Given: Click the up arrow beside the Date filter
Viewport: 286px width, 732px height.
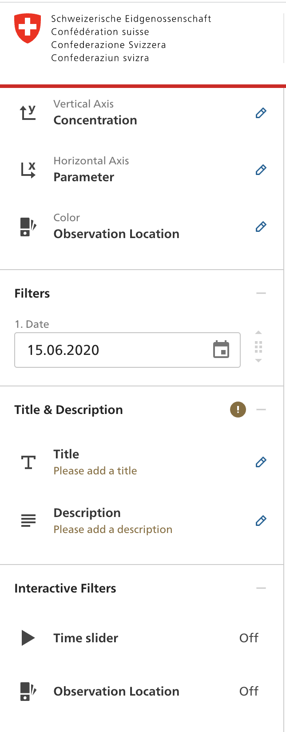Looking at the screenshot, I should (258, 332).
